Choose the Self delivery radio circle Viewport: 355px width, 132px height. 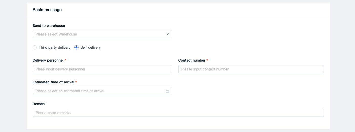click(76, 47)
